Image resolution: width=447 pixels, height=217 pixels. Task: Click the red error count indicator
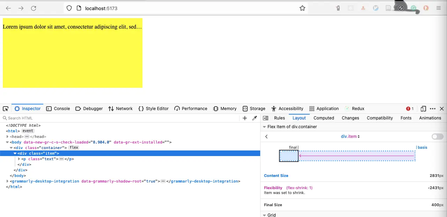[410, 109]
